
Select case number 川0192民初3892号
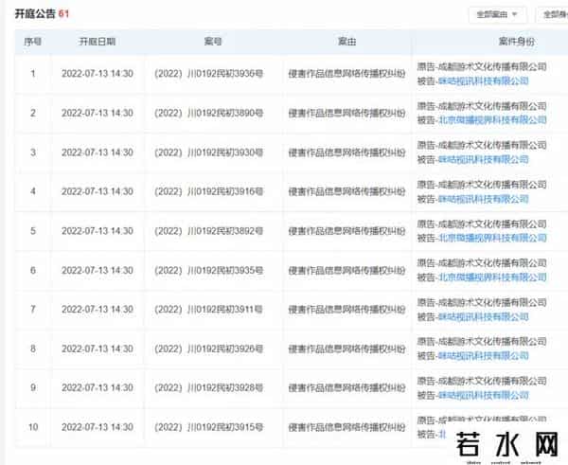pos(208,231)
